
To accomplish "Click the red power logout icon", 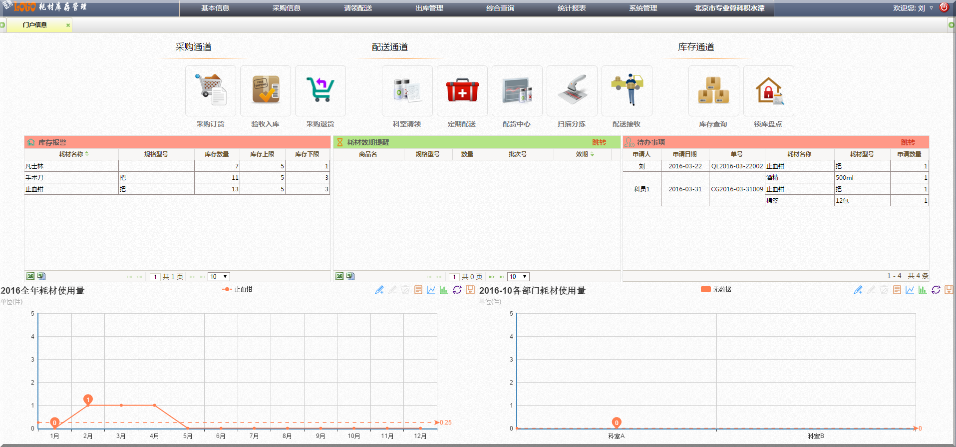I will (944, 7).
